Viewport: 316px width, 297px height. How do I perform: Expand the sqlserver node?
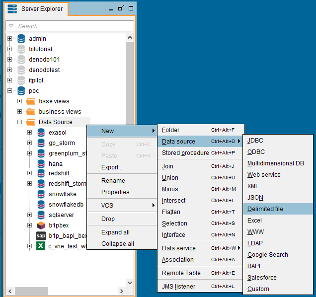pos(30,215)
